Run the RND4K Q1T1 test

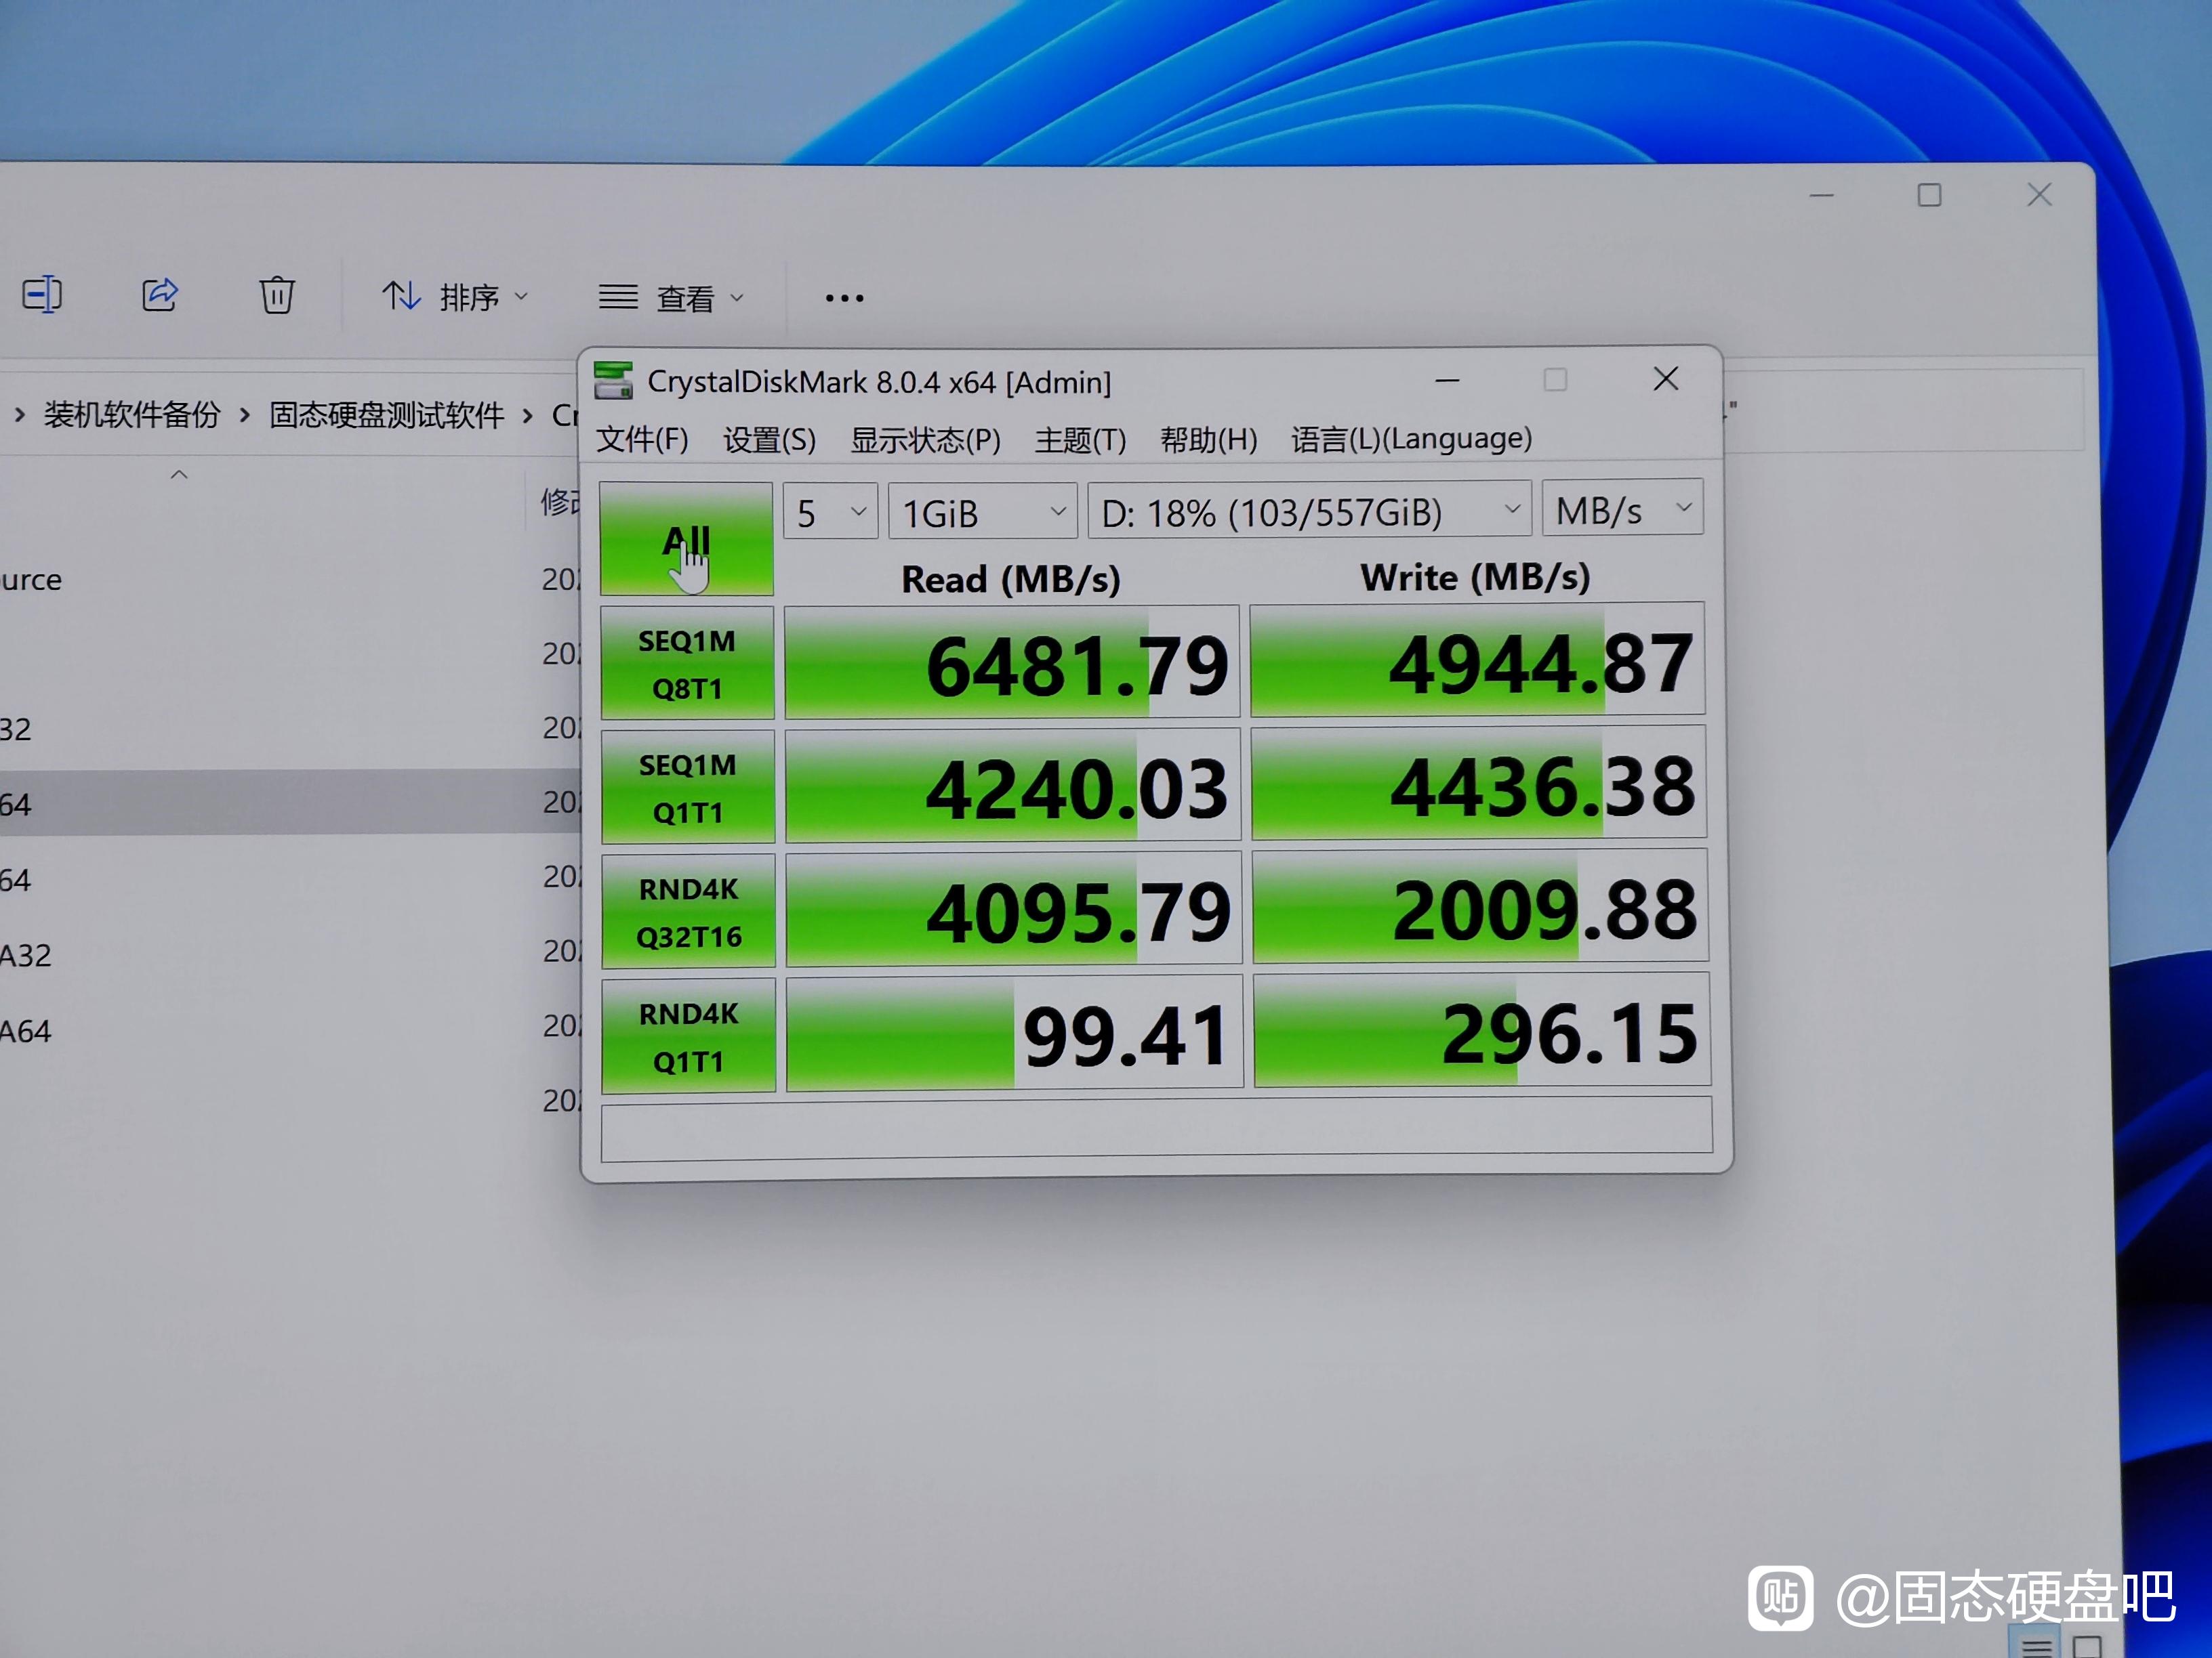[x=688, y=1036]
